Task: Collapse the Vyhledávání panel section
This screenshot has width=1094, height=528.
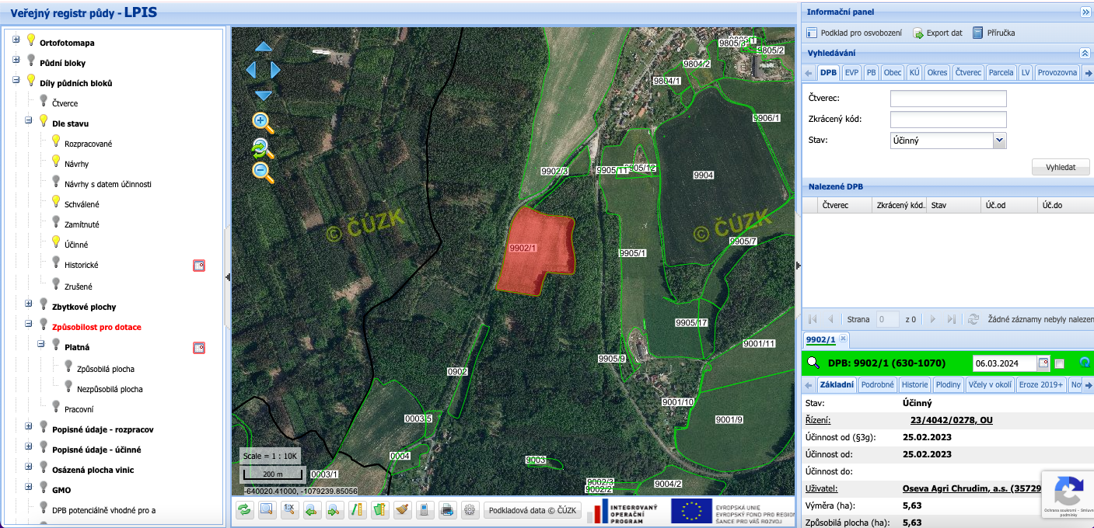Action: coord(1085,53)
